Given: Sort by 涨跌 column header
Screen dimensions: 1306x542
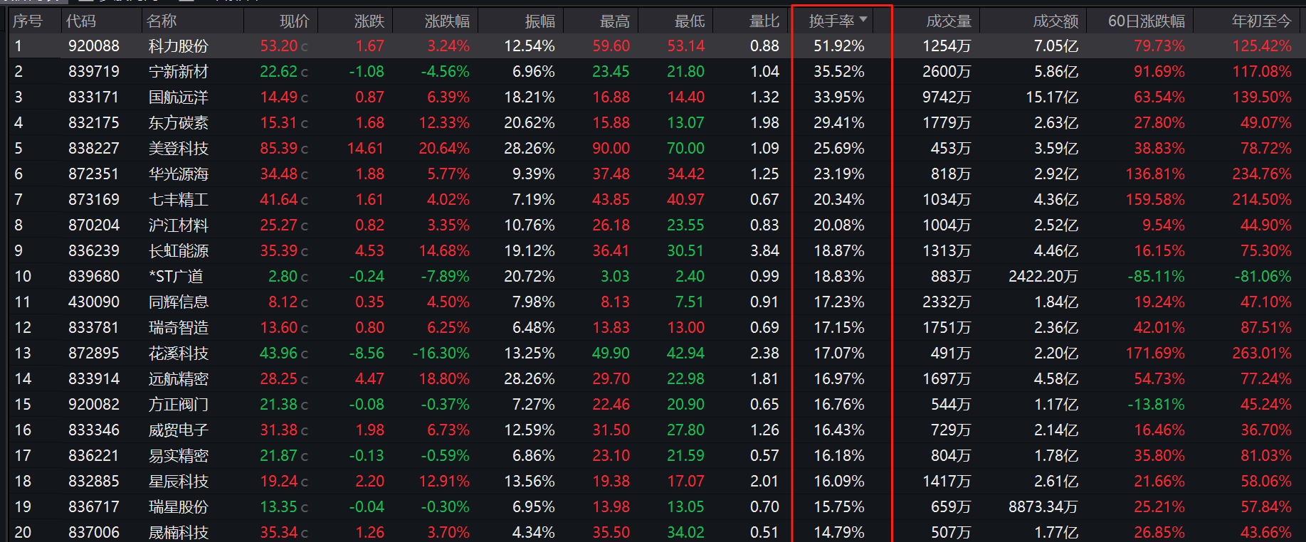Looking at the screenshot, I should click(369, 21).
